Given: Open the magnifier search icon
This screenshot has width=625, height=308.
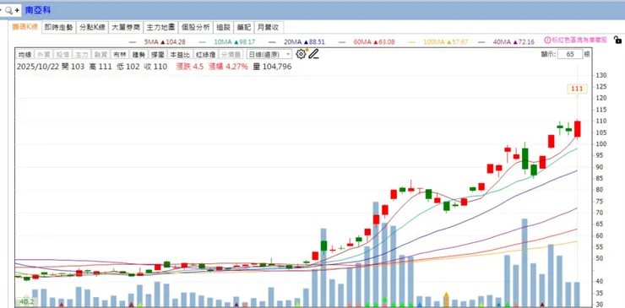Looking at the screenshot, I should click(8, 11).
